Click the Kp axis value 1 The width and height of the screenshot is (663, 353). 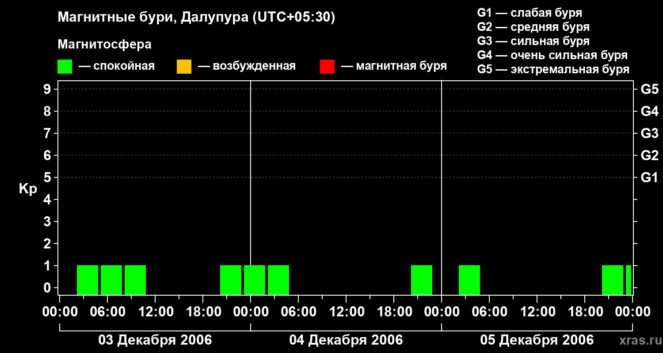(48, 266)
